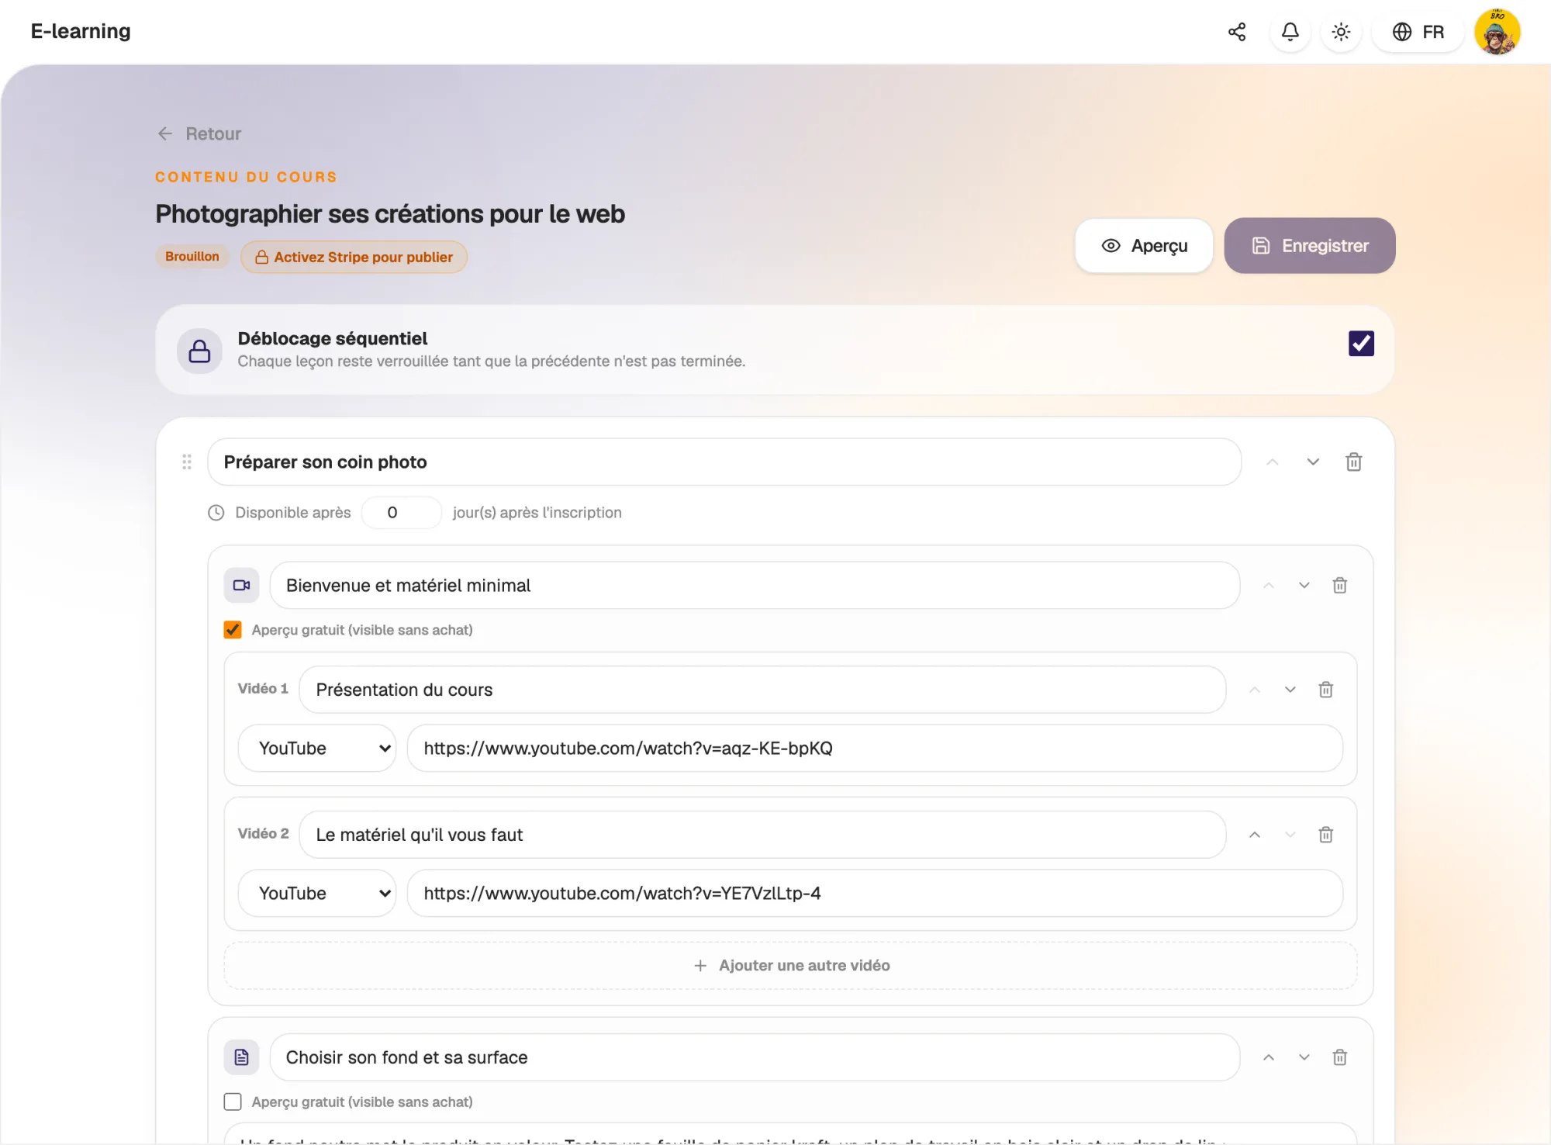The image size is (1551, 1145).
Task: Move lesson Choisir son fond et sa surface up
Action: point(1269,1057)
